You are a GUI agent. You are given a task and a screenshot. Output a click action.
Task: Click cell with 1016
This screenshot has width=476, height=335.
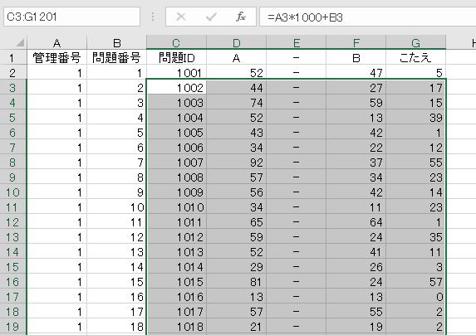coord(176,297)
